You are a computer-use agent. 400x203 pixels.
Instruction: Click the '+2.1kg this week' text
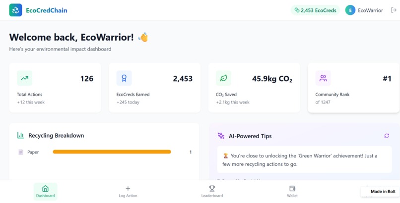tap(233, 102)
